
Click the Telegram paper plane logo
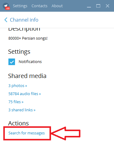pyautogui.click(x=6, y=6)
